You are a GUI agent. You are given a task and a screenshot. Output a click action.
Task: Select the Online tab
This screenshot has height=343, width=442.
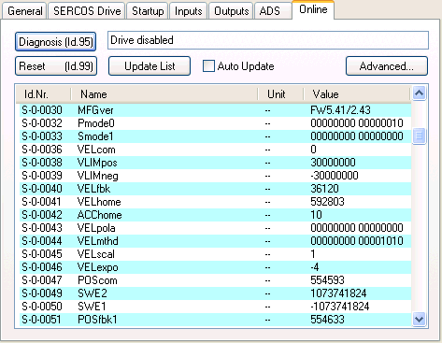tap(313, 9)
